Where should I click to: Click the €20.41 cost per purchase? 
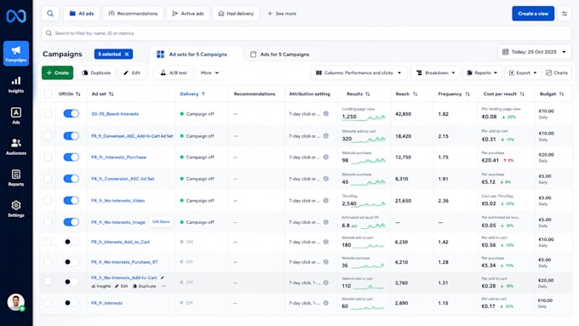pos(490,160)
